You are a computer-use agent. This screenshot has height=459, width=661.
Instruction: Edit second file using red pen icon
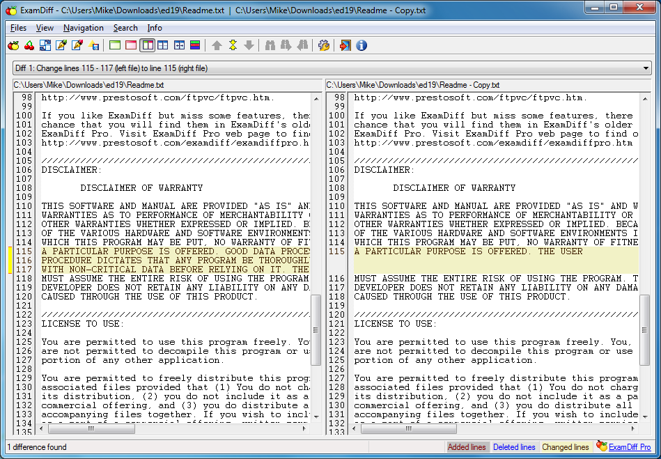[77, 45]
